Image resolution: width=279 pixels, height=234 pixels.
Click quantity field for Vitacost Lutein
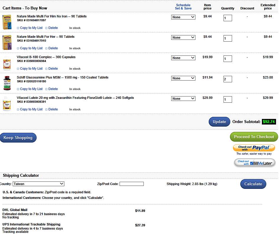click(x=228, y=99)
